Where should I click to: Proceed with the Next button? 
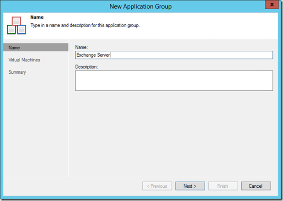pos(190,186)
